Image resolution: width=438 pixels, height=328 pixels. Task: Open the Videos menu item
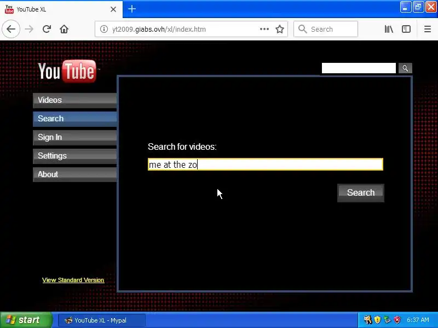(75, 100)
